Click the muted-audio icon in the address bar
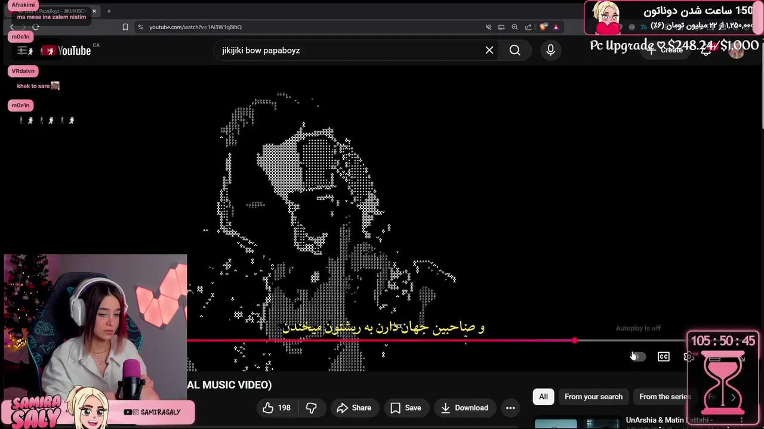 coord(488,27)
